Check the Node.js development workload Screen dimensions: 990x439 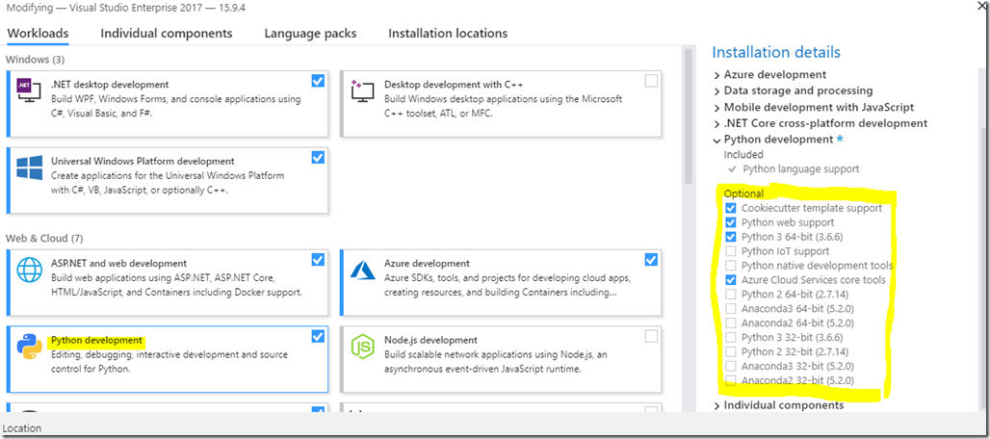[x=651, y=337]
